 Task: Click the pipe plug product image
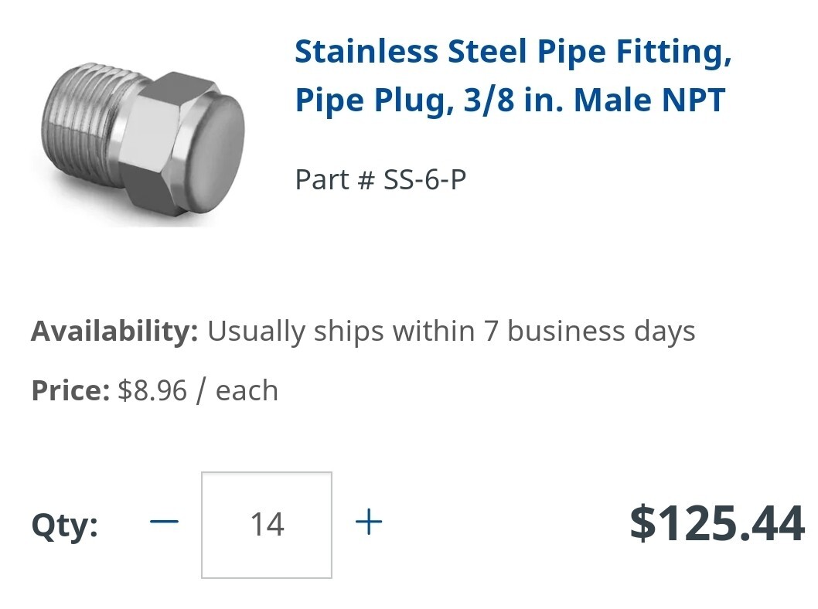click(142, 144)
